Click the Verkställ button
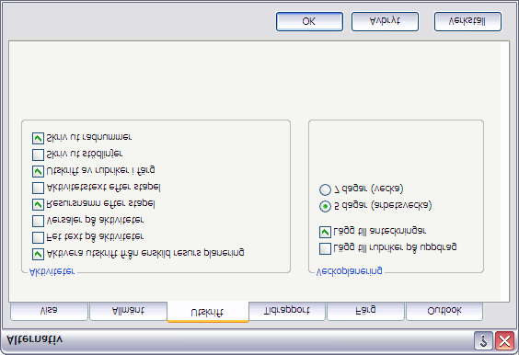 (x=467, y=22)
